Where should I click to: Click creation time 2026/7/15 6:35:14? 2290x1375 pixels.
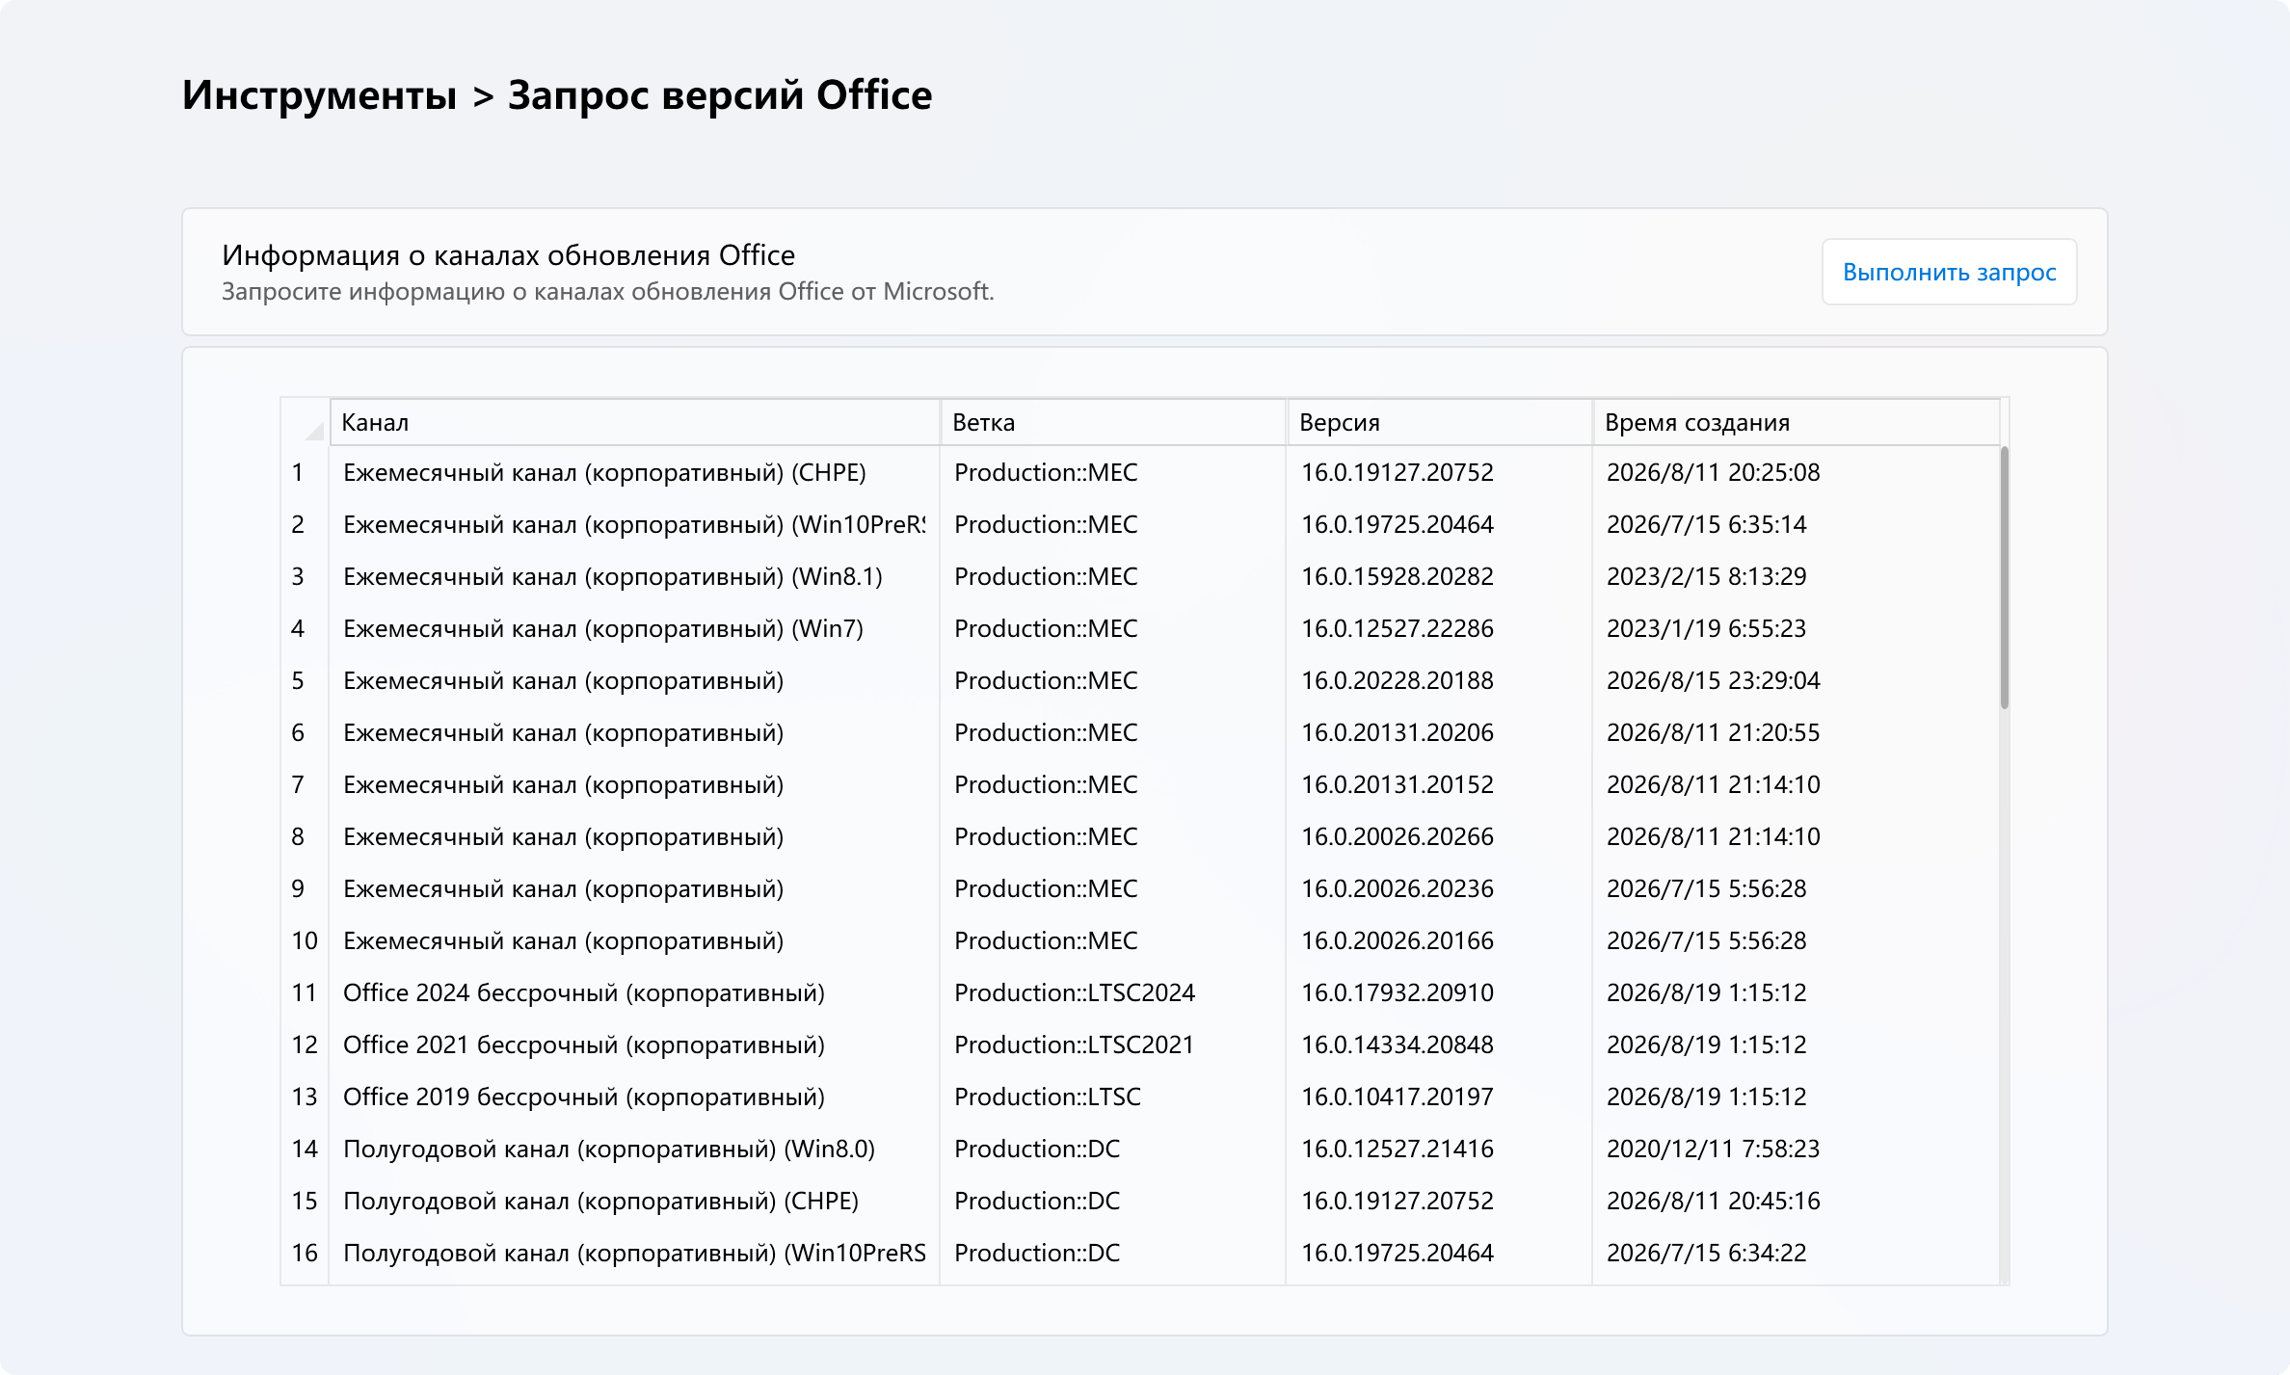tap(1797, 524)
